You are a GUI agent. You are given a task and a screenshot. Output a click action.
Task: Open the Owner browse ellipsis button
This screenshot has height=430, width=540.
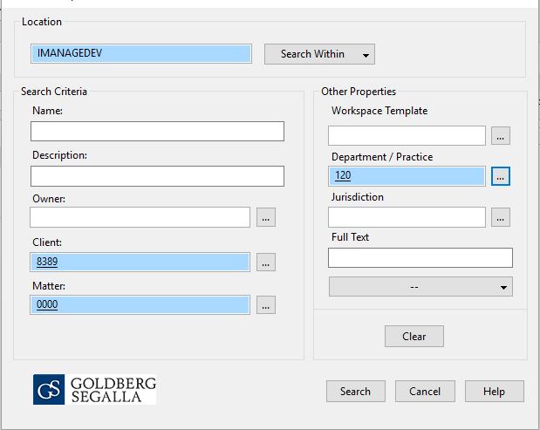tap(266, 217)
